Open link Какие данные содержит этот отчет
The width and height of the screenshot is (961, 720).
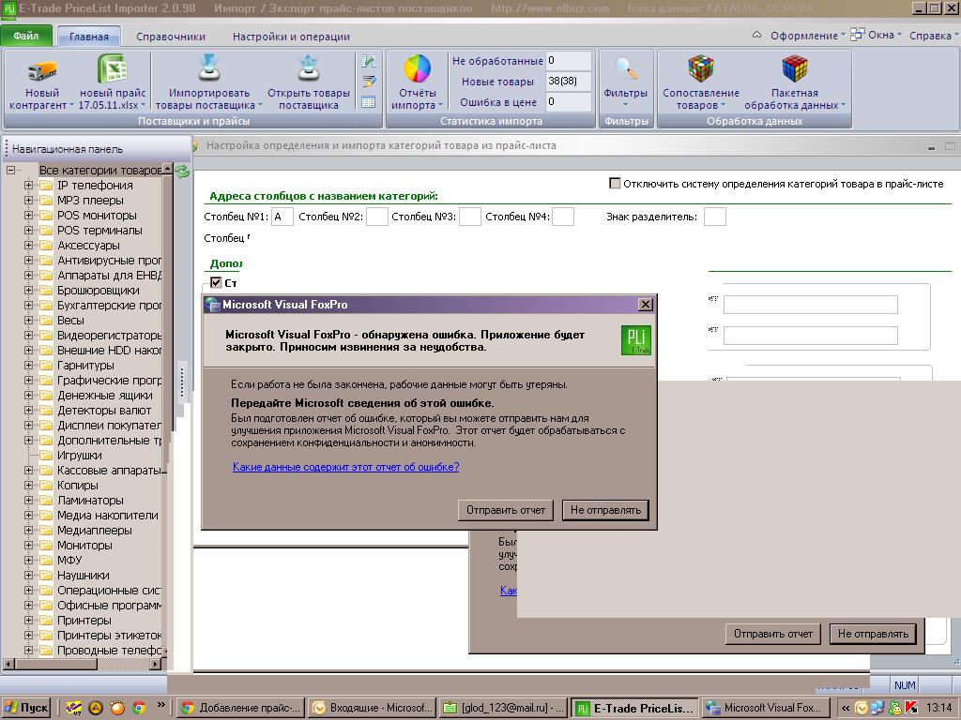(345, 467)
